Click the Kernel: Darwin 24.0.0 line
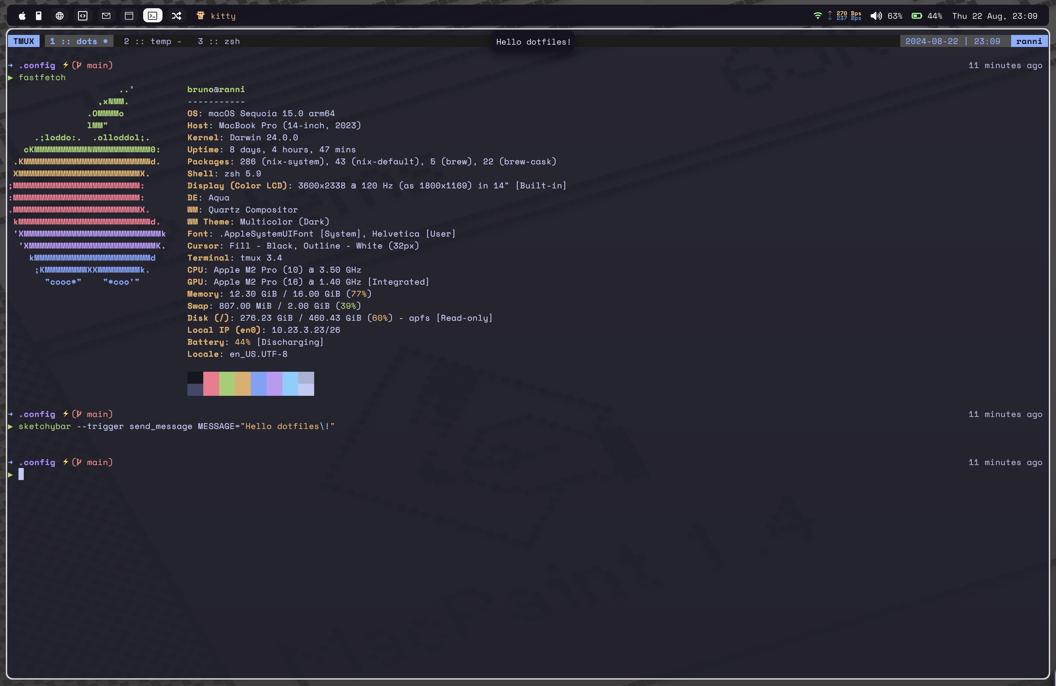The height and width of the screenshot is (686, 1056). point(243,137)
